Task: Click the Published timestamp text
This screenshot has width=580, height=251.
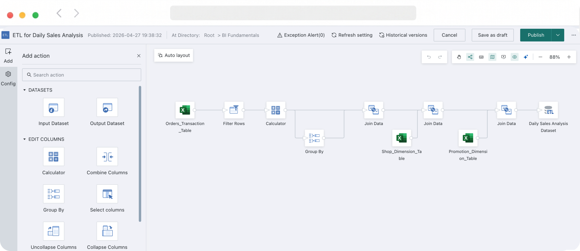Action: [125, 35]
